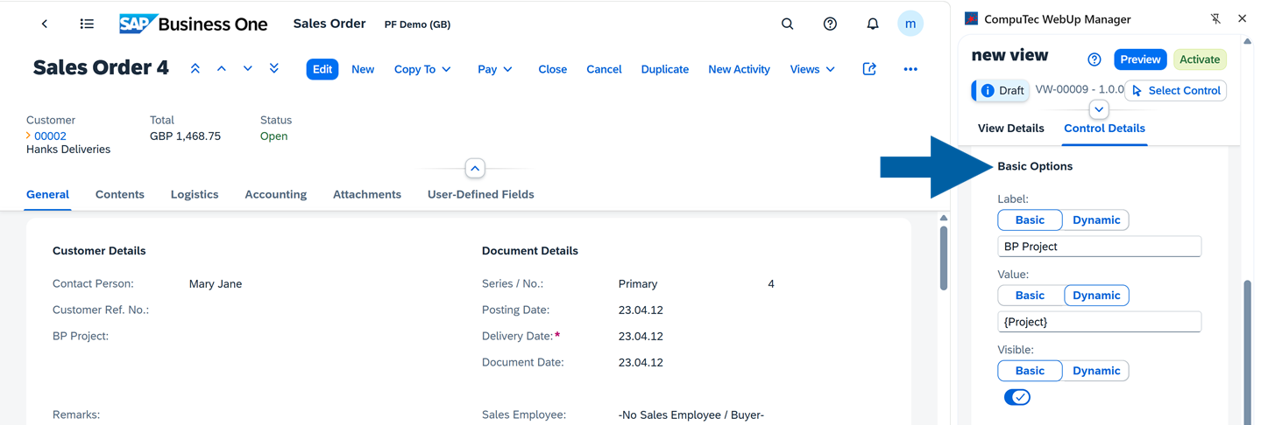Screen dimensions: 1261x425
Task: Open the Views dropdown menu
Action: click(811, 69)
